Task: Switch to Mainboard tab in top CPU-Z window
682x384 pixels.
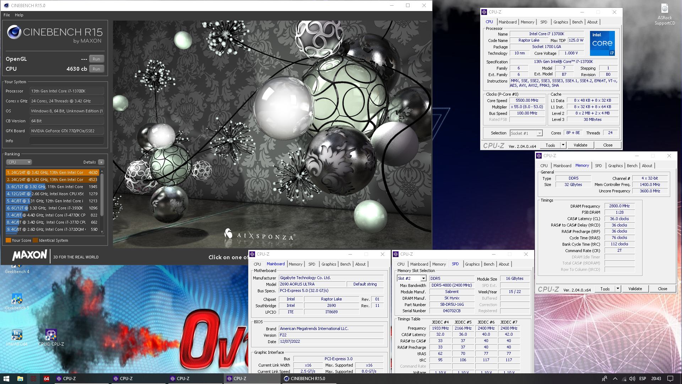Action: tap(508, 22)
